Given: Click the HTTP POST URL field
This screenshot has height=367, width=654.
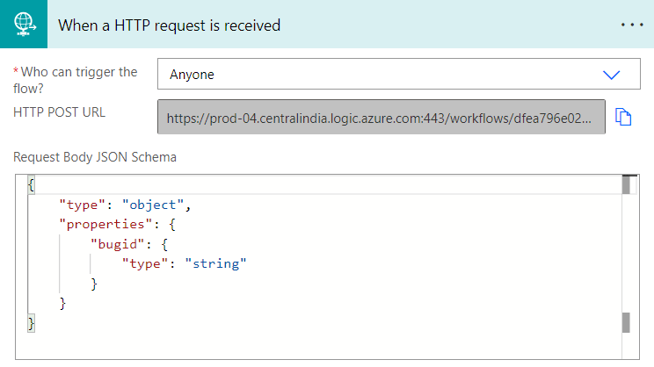Looking at the screenshot, I should (381, 117).
